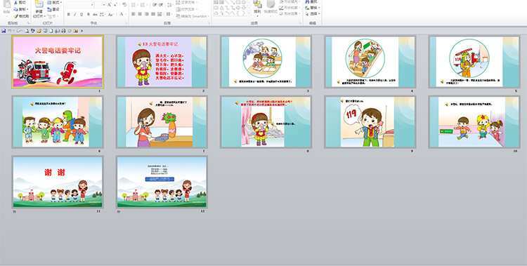Click Shape Effects (形状效果) button
Viewport: 527px width, 266px height.
pyautogui.click(x=289, y=13)
